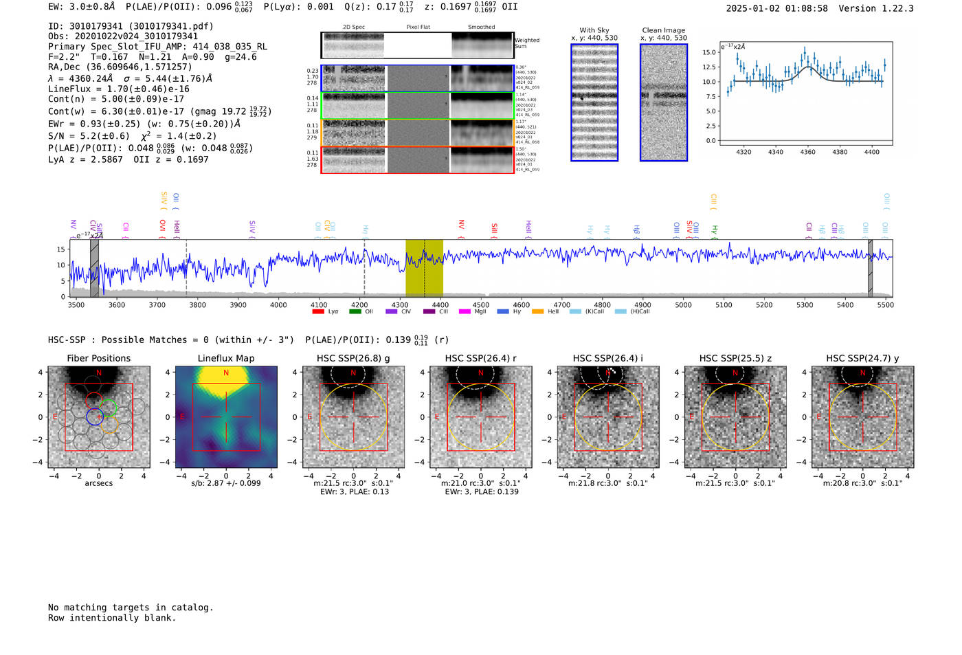Click the Hγ blue legend swatch
Screen dimensions: 962x655
[x=503, y=311]
